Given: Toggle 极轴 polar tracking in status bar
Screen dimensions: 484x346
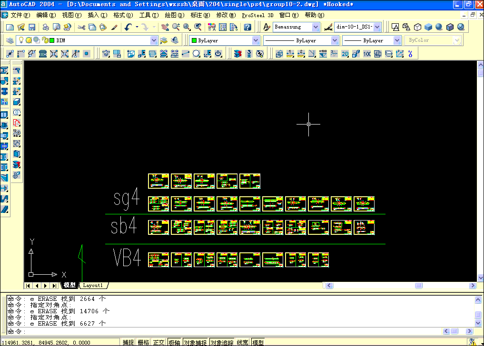Looking at the screenshot, I should 174,343.
